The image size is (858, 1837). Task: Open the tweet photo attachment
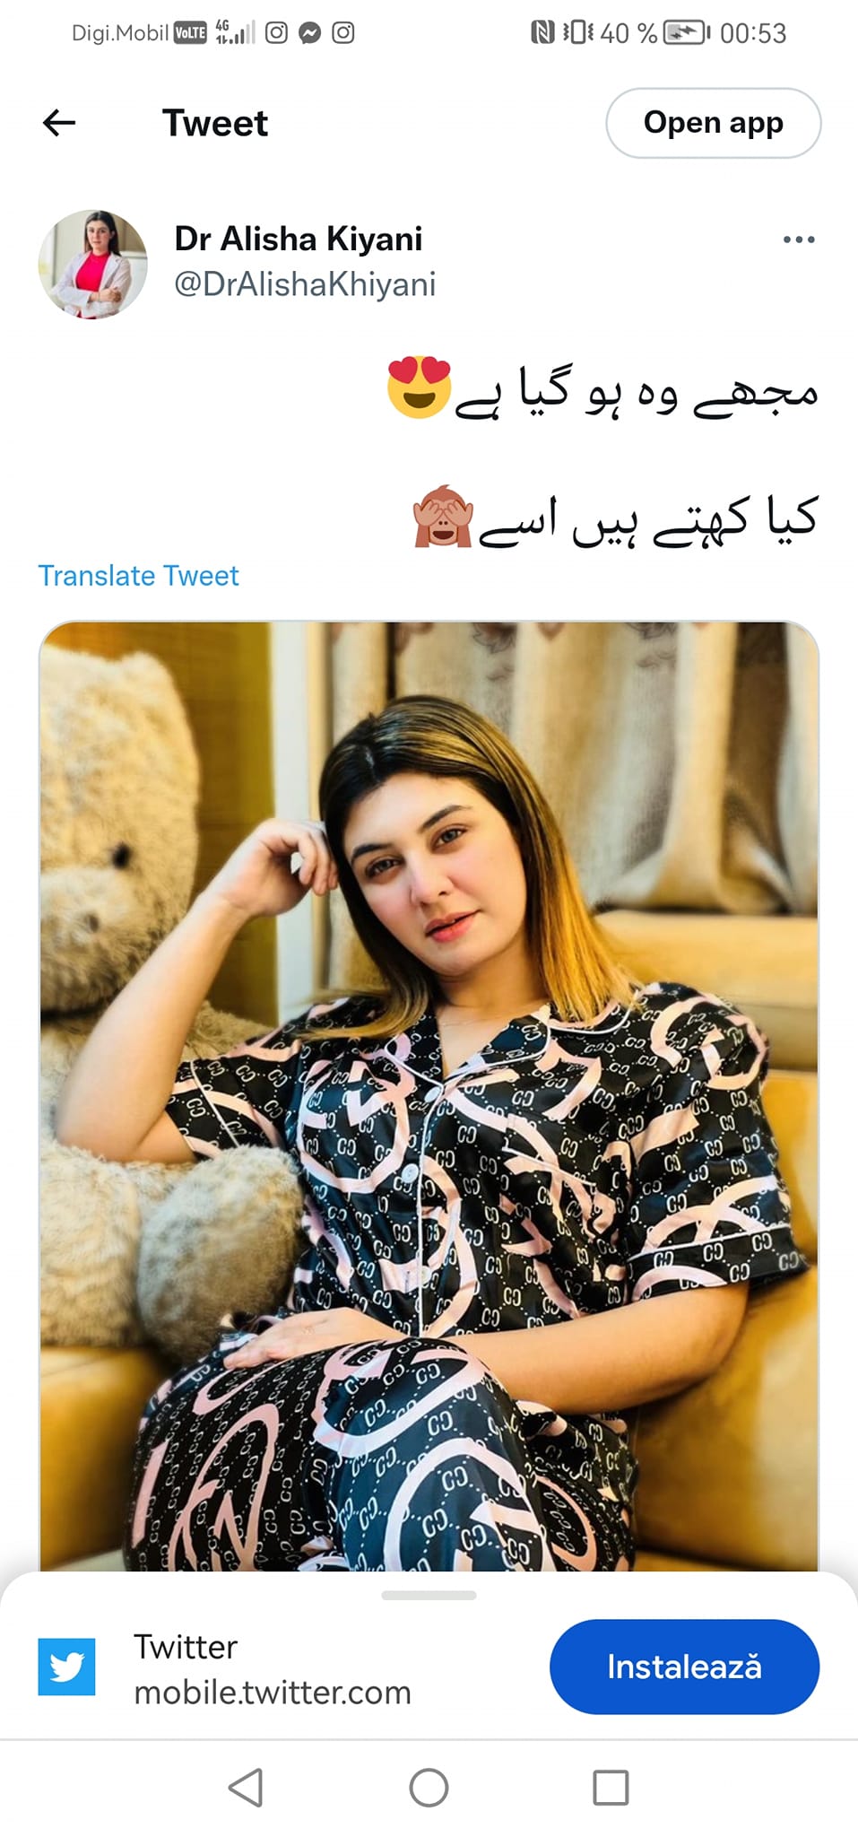pos(429,1095)
